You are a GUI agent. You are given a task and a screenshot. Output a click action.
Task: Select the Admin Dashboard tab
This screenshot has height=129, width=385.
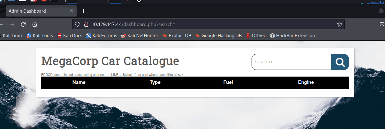pos(35,11)
